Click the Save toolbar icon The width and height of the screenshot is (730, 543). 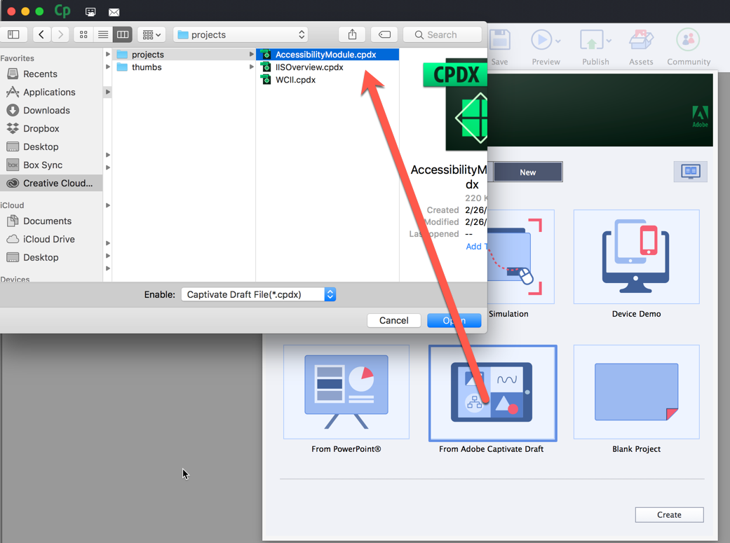(500, 40)
